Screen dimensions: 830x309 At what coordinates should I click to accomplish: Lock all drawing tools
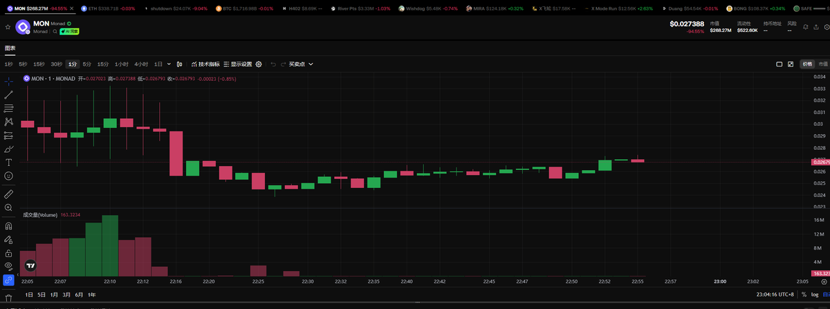coord(8,253)
